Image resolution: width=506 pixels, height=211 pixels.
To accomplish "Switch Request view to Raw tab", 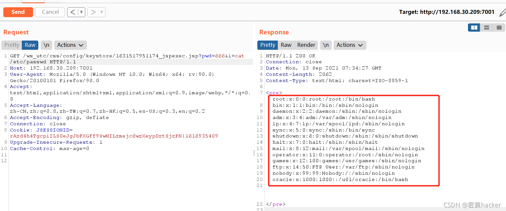I will point(30,45).
